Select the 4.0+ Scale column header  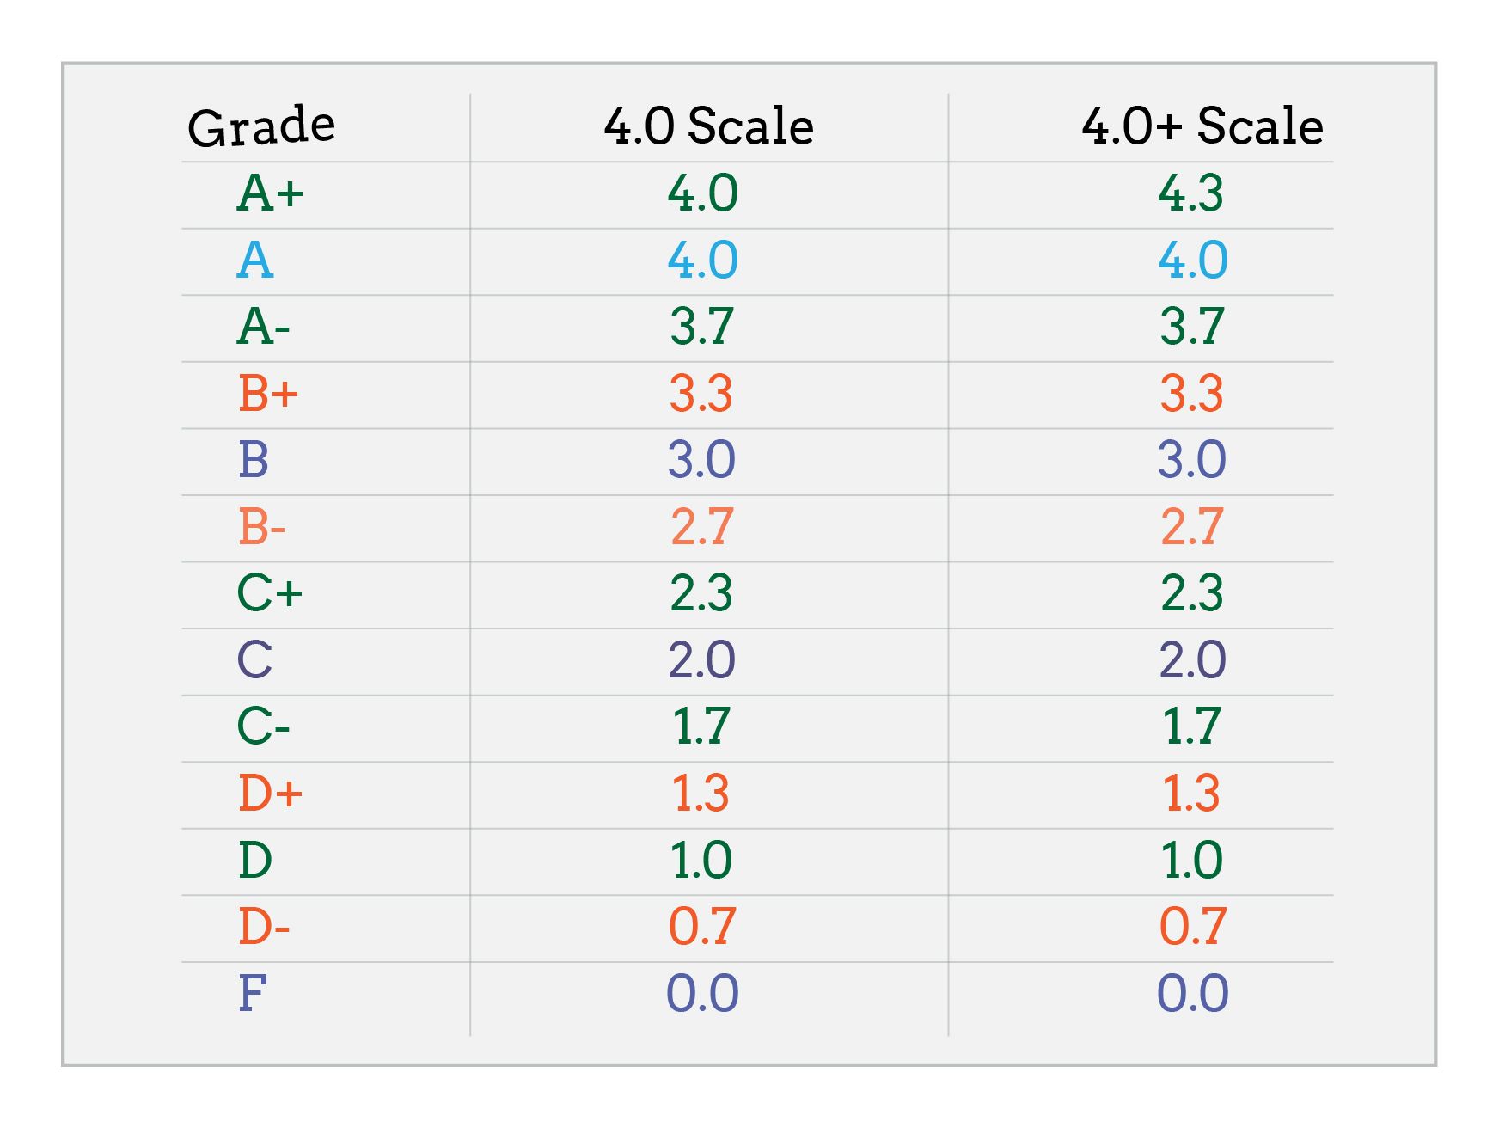click(x=1202, y=126)
